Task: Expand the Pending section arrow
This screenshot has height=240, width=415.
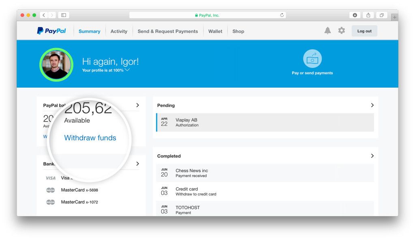Action: click(372, 105)
